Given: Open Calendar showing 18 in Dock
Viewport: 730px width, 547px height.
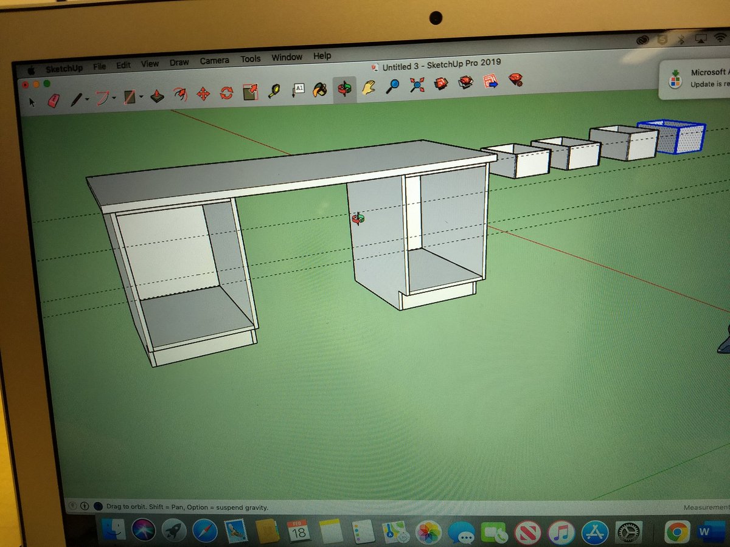Looking at the screenshot, I should point(298,532).
